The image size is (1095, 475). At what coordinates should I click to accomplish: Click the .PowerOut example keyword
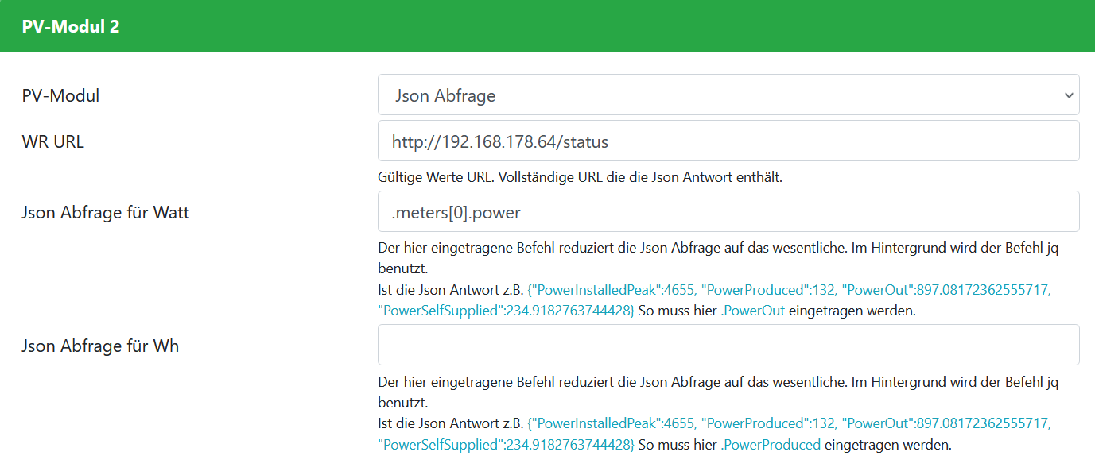click(x=752, y=311)
